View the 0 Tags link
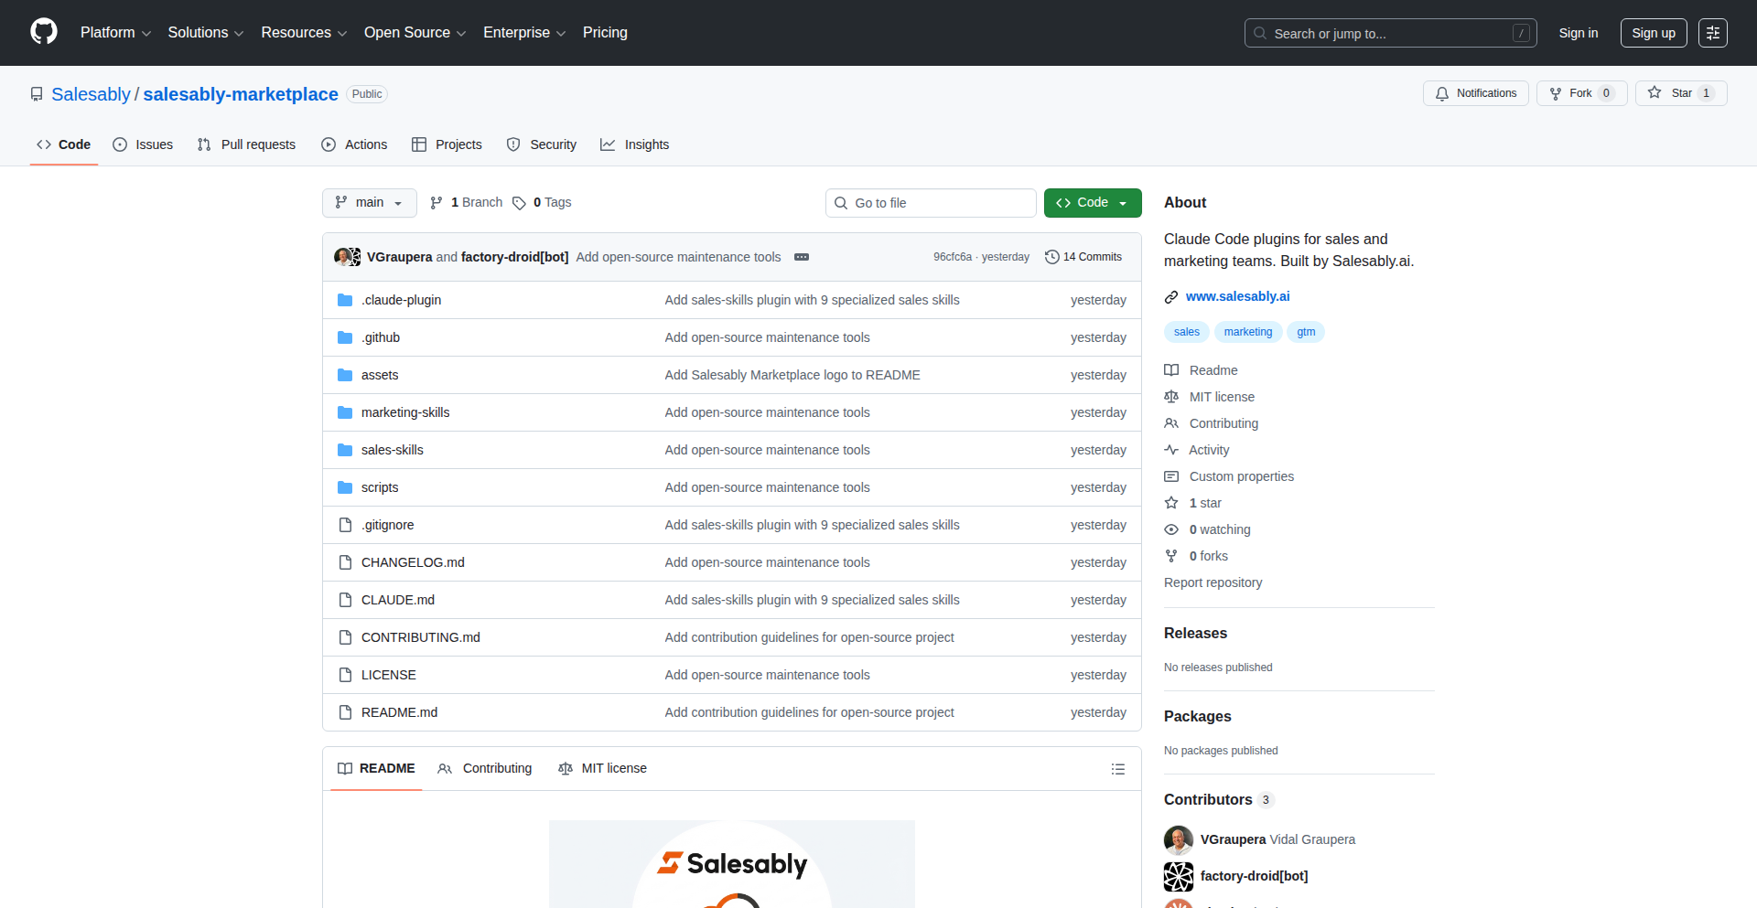 (x=542, y=203)
